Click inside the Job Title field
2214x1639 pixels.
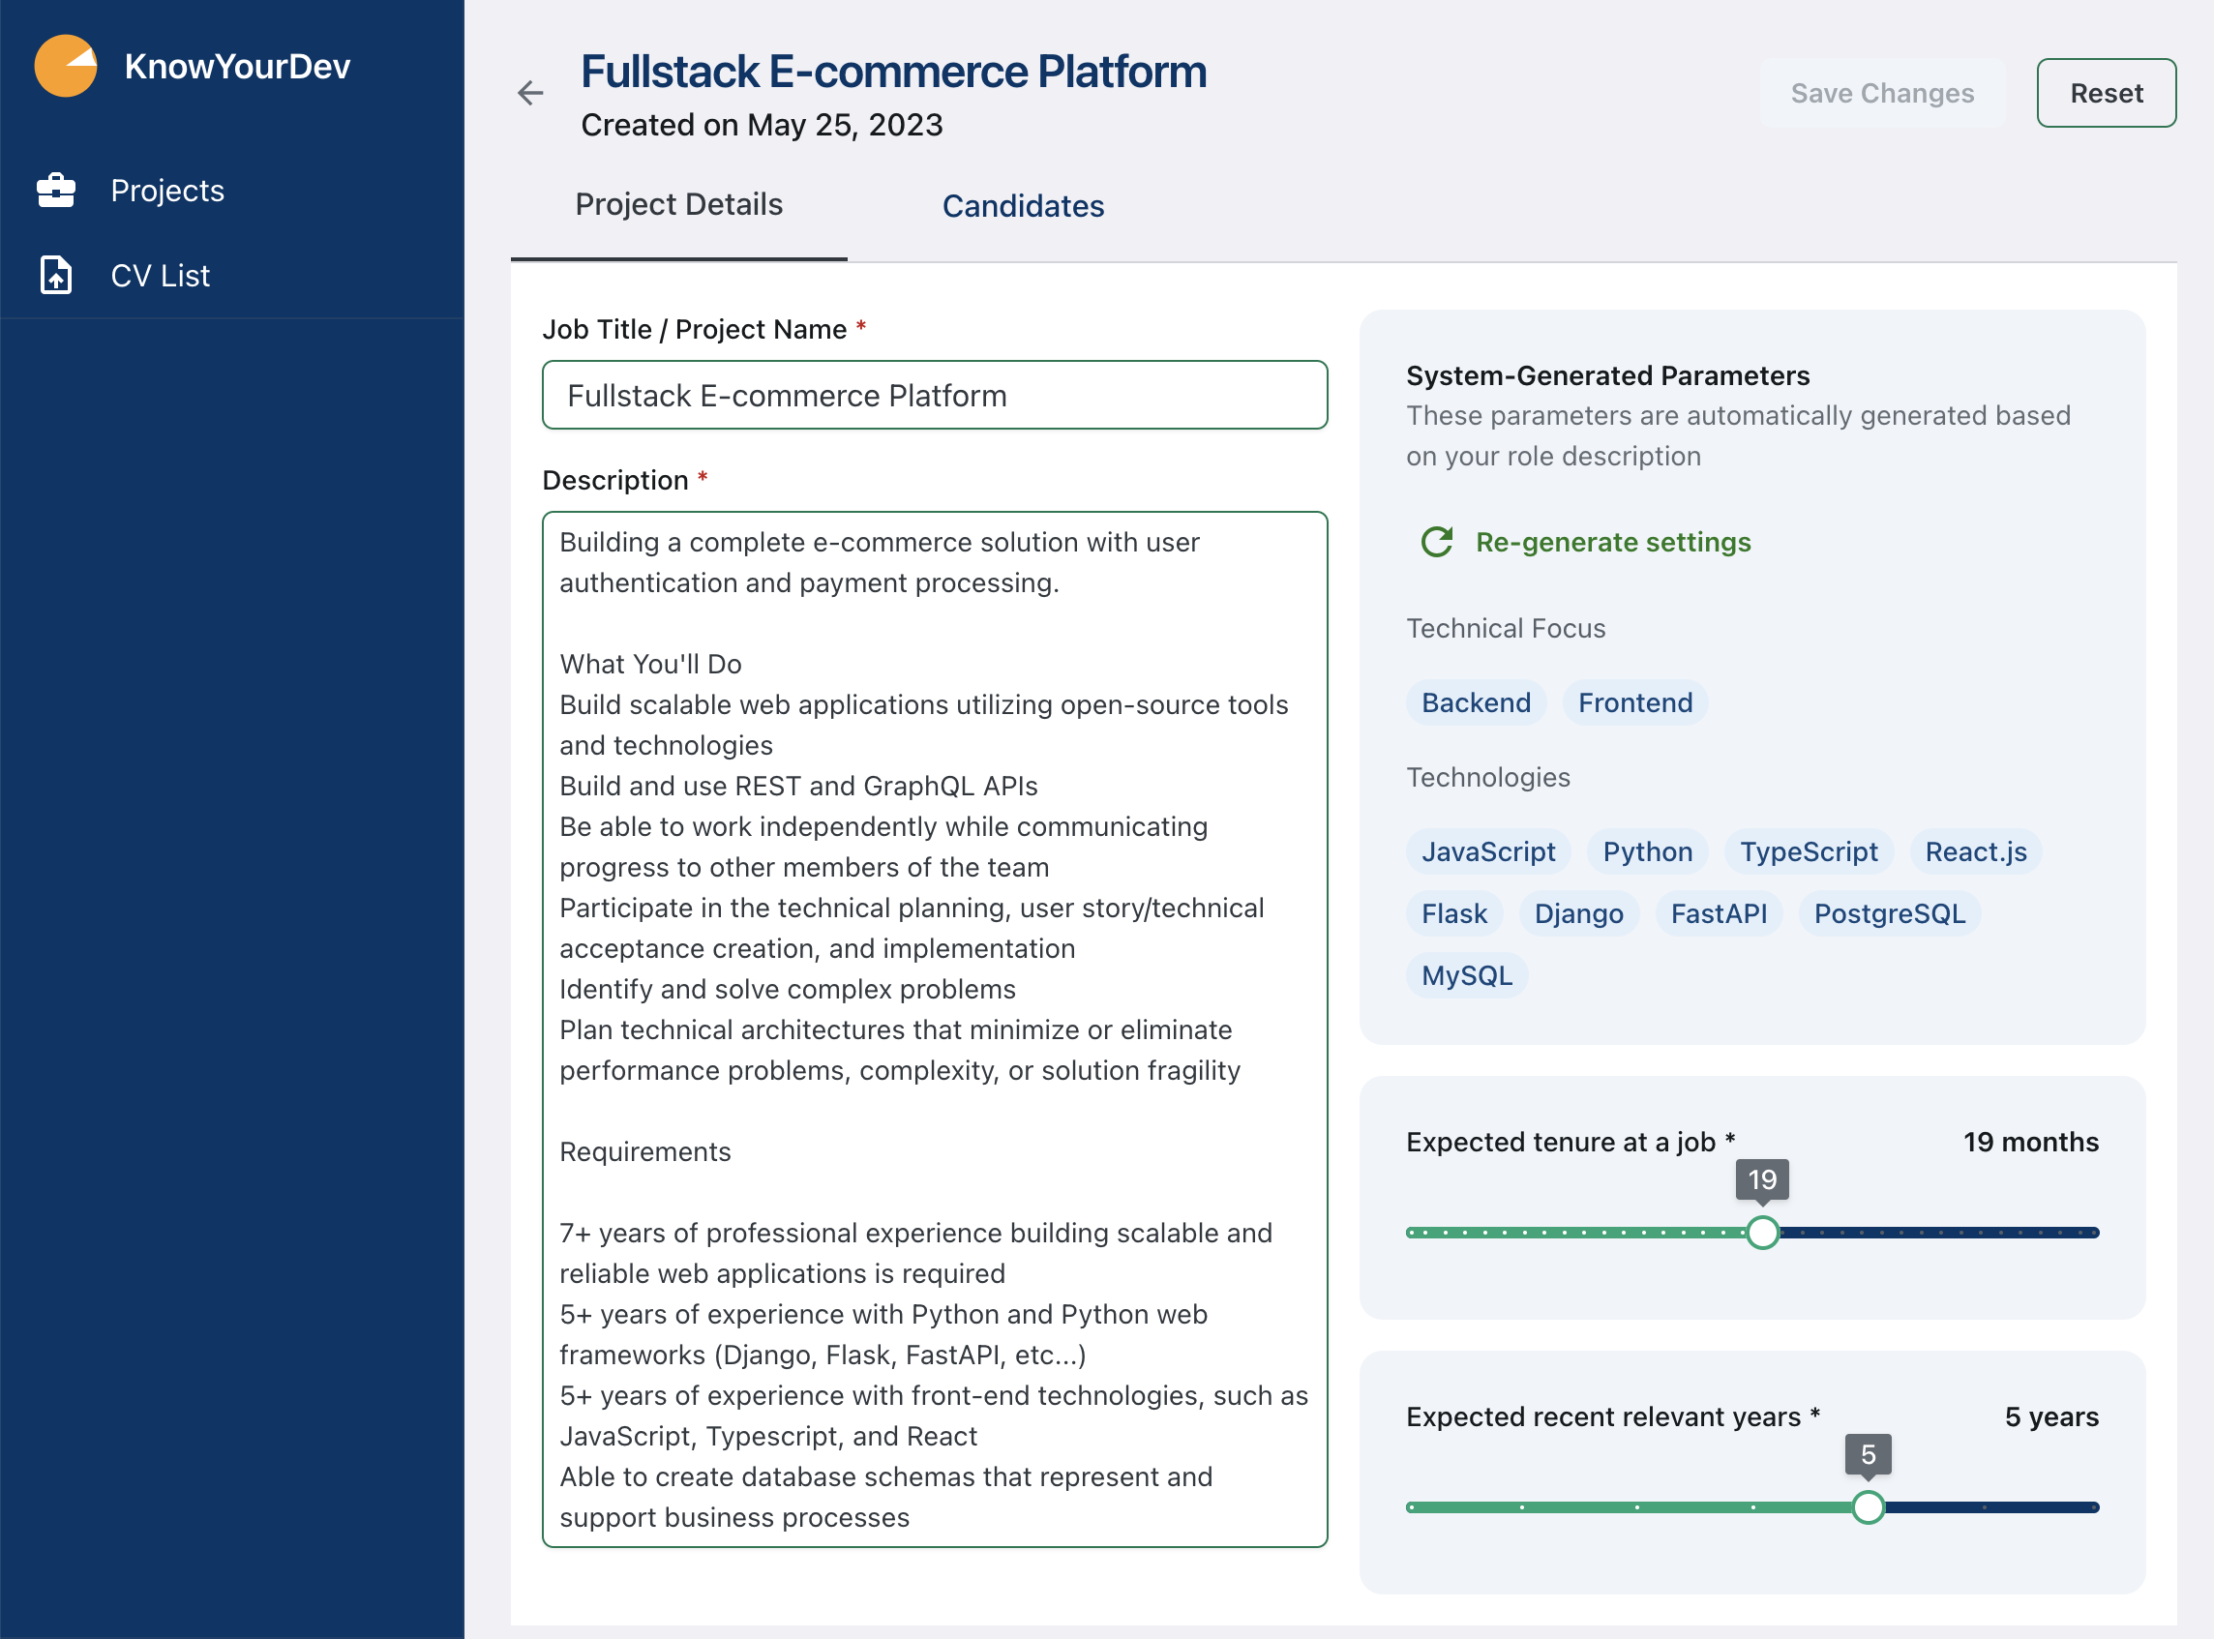(x=934, y=395)
